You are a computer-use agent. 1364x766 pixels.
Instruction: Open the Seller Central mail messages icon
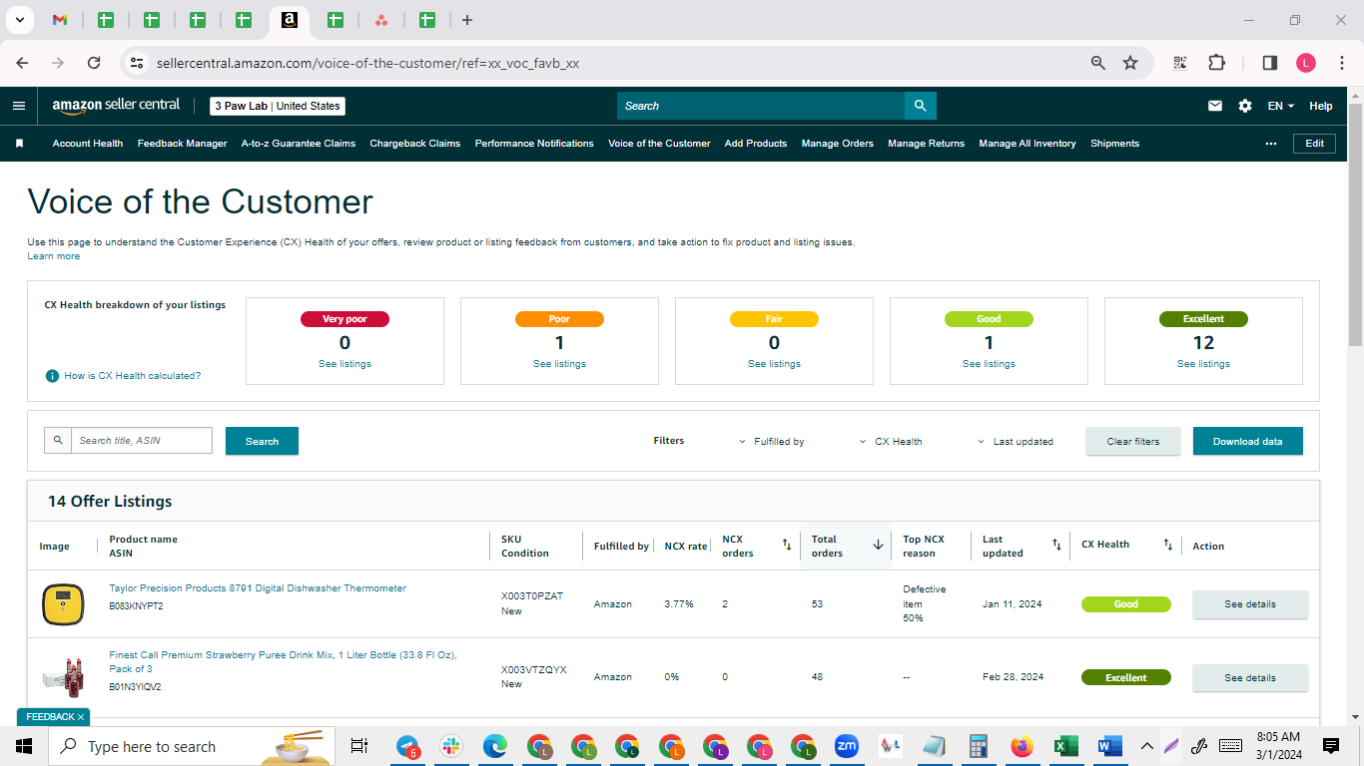tap(1215, 106)
